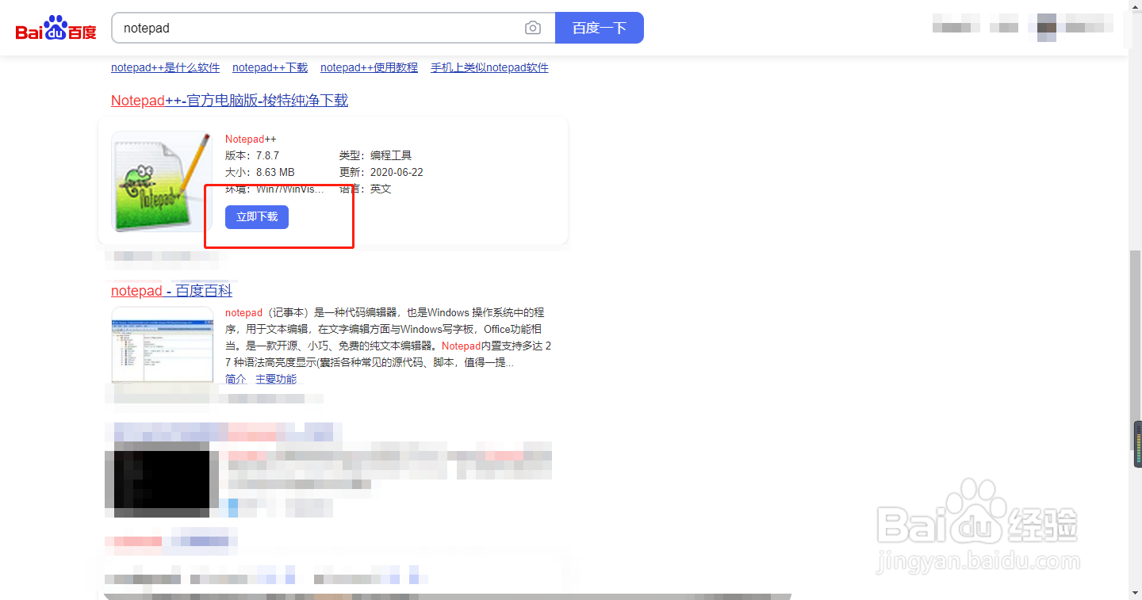Open related search notepad++下载
Image resolution: width=1142 pixels, height=600 pixels.
coord(270,68)
